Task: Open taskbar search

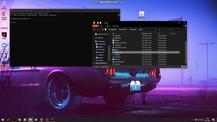Action: pyautogui.click(x=8, y=120)
